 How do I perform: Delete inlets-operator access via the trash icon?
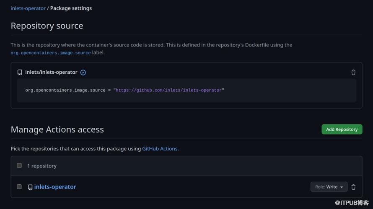(x=353, y=187)
